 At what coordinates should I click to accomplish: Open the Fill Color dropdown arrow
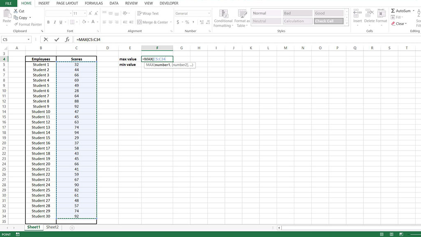pyautogui.click(x=88, y=22)
